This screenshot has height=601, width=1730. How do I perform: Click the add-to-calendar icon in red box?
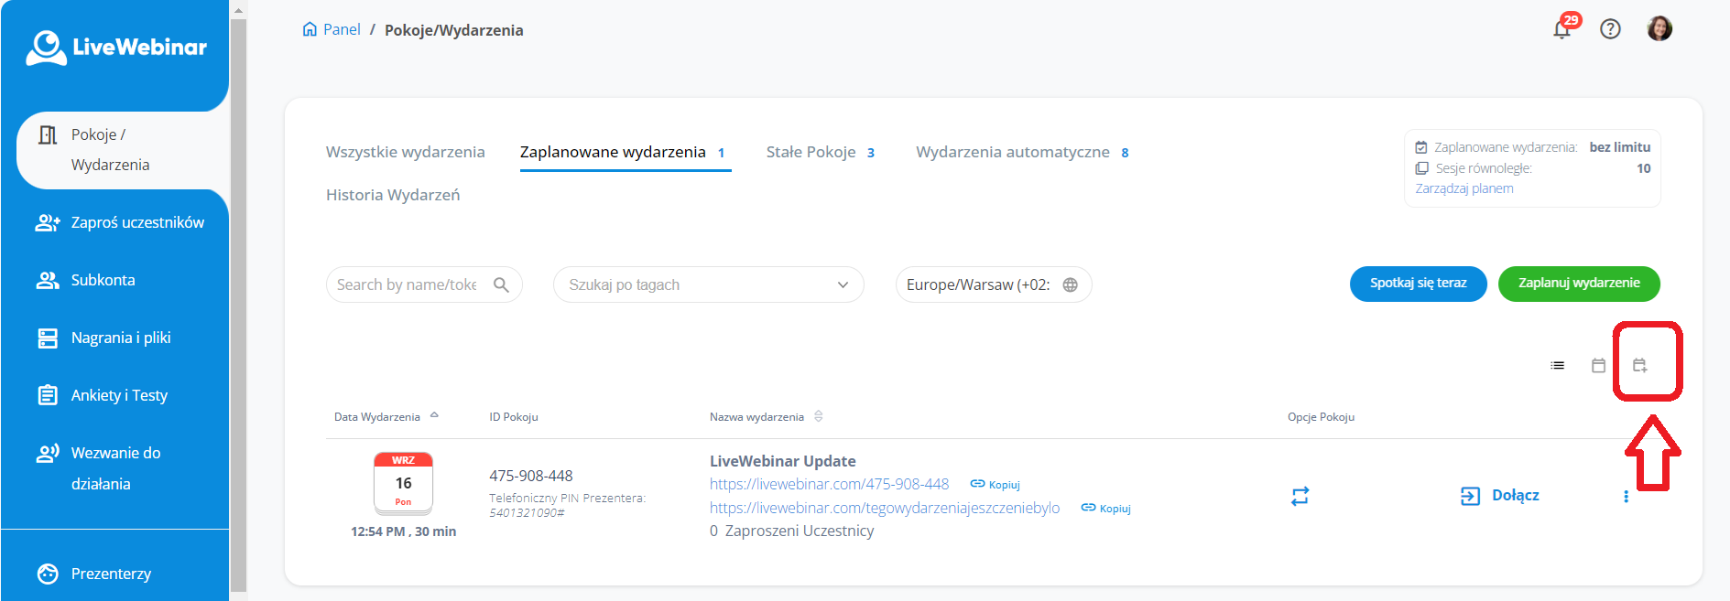tap(1639, 366)
